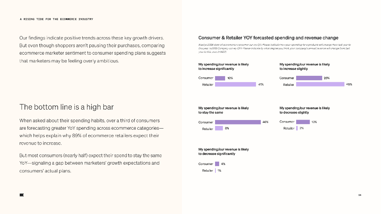Click the 'likely to decrease slightly' chart label

tap(304, 110)
